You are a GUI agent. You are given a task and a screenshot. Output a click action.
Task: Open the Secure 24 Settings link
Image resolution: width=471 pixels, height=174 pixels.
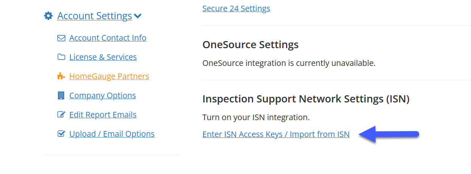pyautogui.click(x=236, y=8)
